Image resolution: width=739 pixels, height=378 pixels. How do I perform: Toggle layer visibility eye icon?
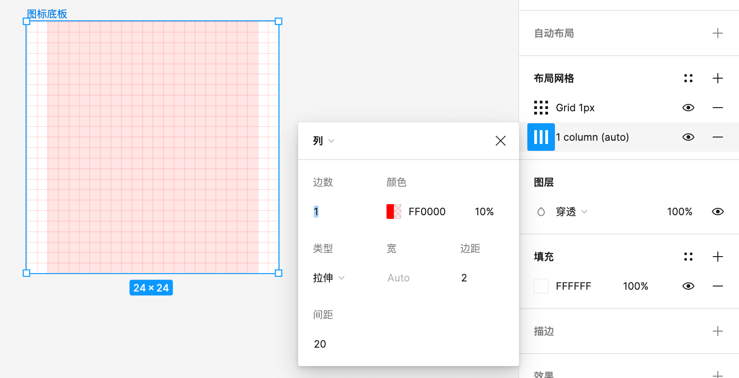click(717, 212)
